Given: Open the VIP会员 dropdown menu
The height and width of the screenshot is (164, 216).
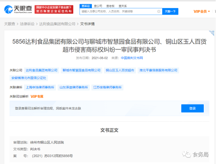Looking at the screenshot, I should (x=202, y=12).
